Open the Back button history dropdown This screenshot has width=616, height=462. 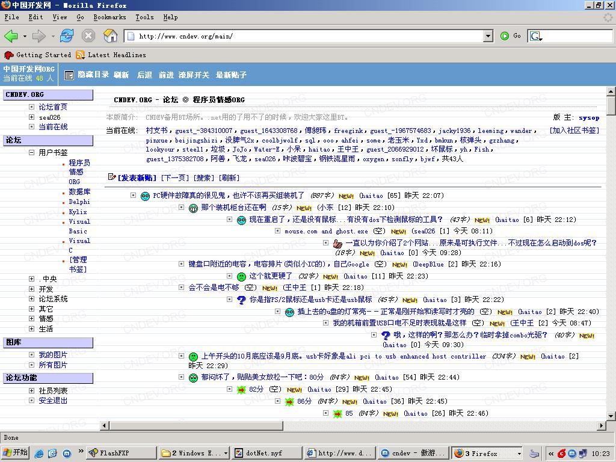tap(25, 36)
